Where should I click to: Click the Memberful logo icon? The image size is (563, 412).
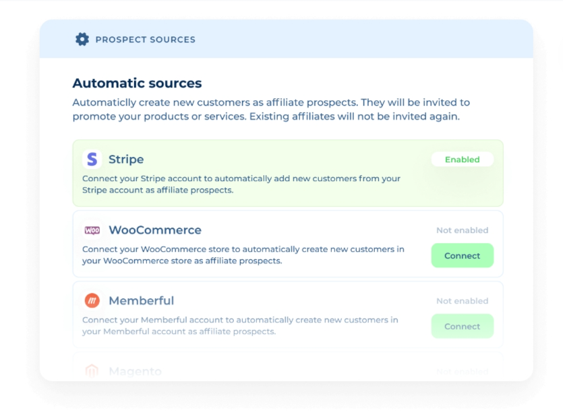click(x=92, y=301)
